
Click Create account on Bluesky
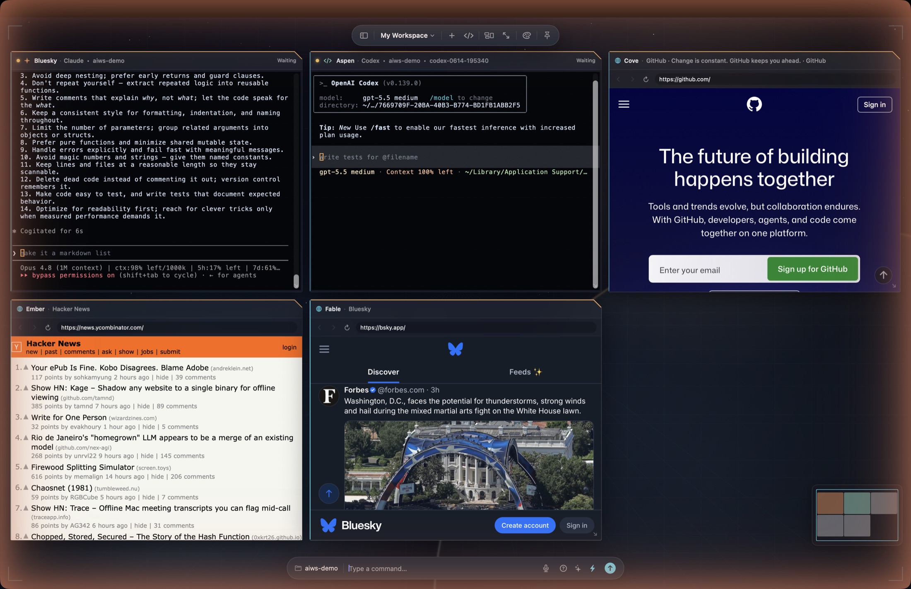pos(525,525)
